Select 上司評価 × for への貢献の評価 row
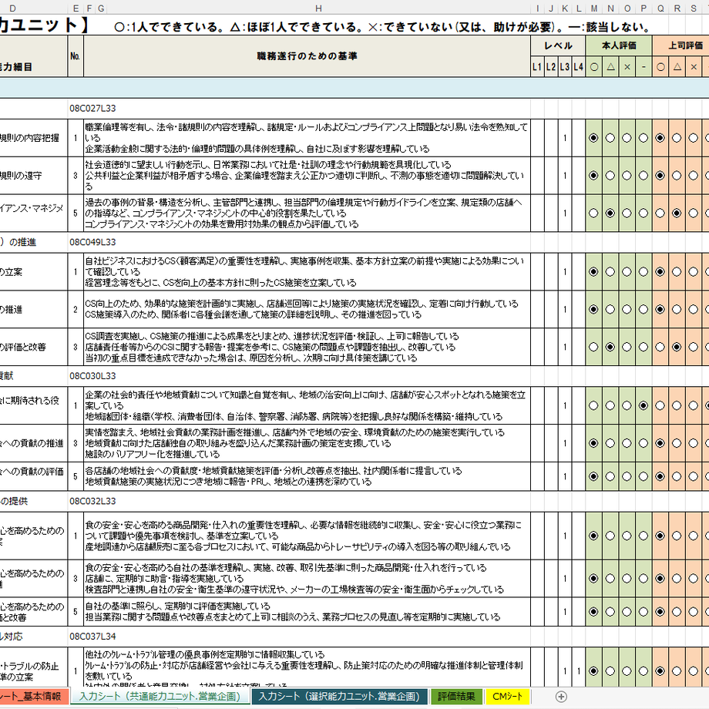Image resolution: width=709 pixels, height=709 pixels. tap(693, 476)
